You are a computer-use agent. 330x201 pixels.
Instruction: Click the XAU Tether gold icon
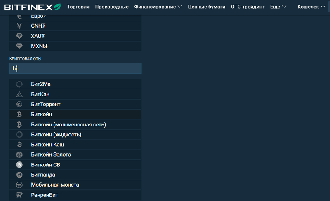19,36
